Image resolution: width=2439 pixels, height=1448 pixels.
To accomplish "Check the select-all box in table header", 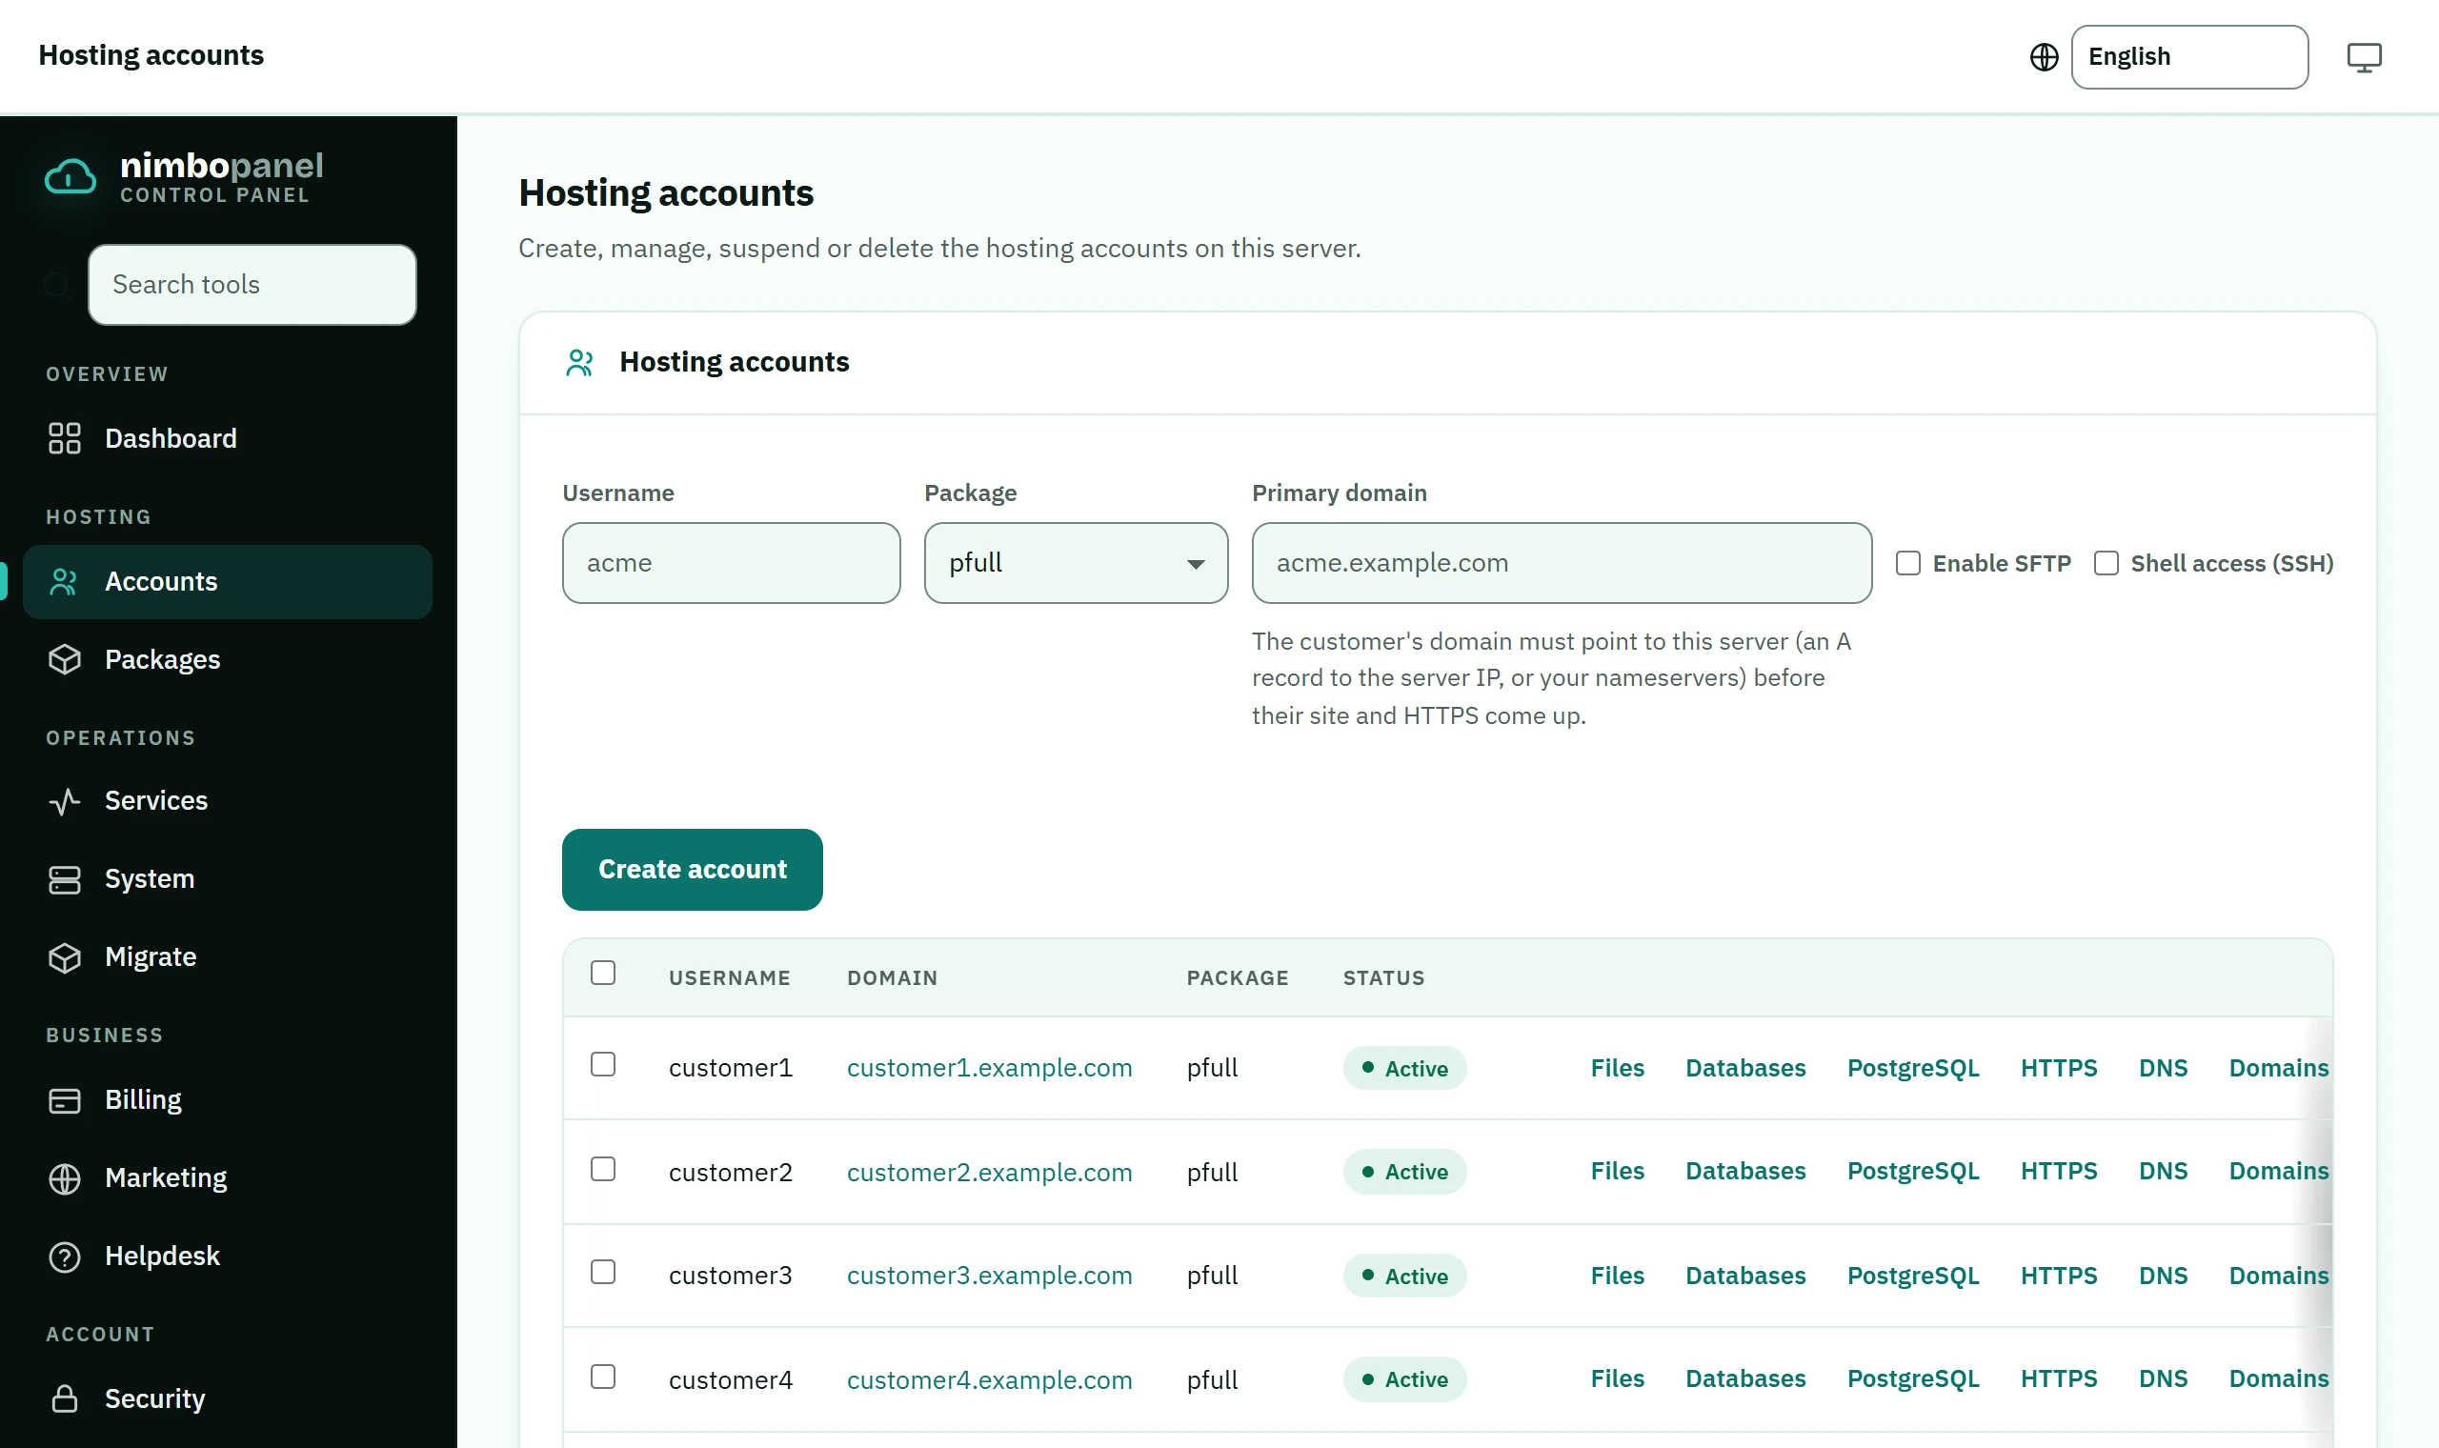I will point(603,973).
